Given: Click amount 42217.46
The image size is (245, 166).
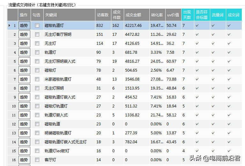Looking at the screenshot, I should pyautogui.click(x=133, y=26).
